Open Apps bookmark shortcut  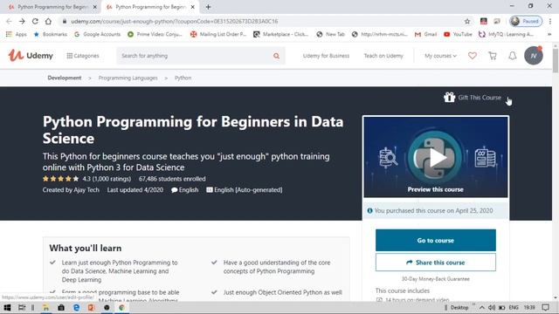(17, 34)
